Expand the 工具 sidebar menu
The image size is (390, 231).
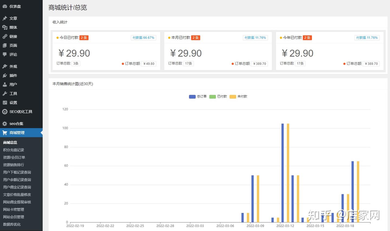point(13,93)
